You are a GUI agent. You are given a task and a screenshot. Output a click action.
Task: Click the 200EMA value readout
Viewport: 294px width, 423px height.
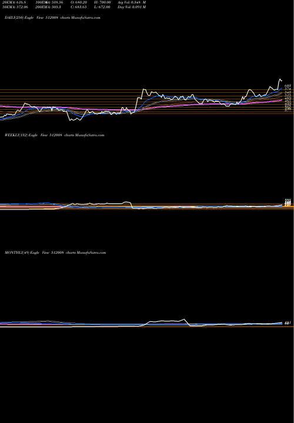point(48,7)
